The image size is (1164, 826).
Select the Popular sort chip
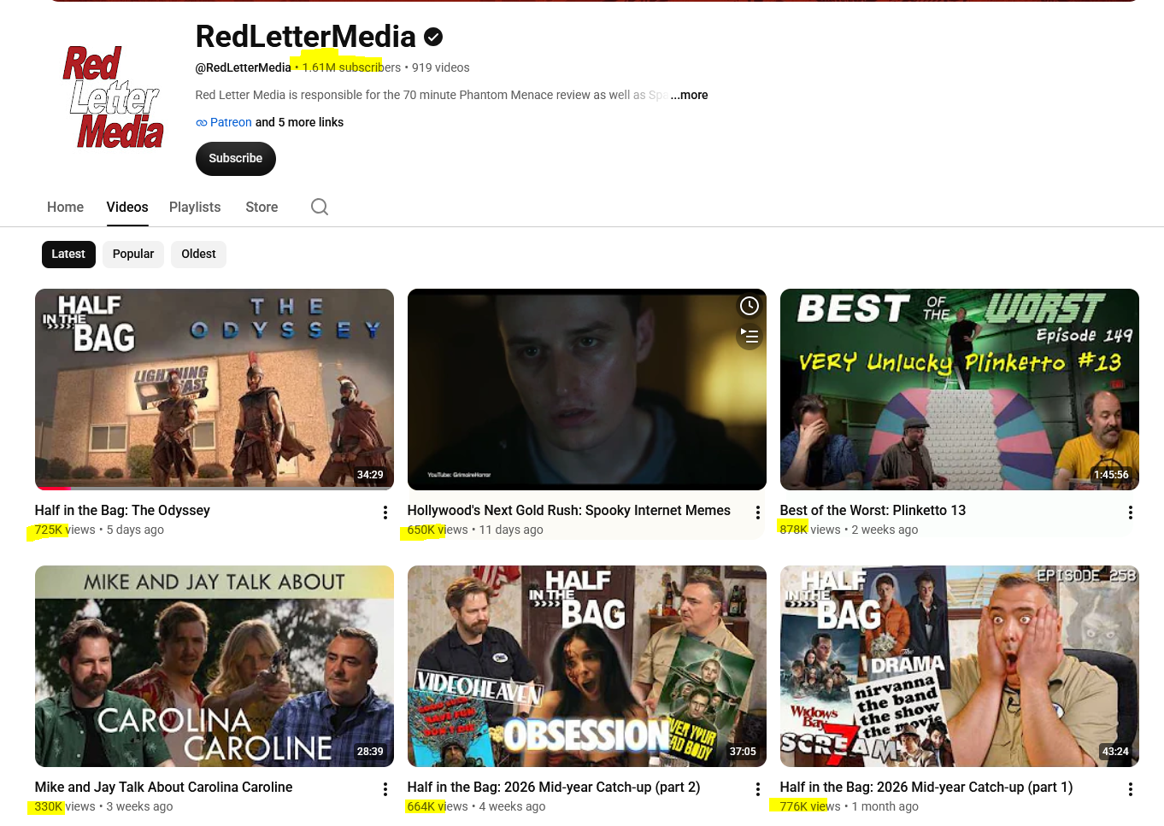click(x=133, y=254)
